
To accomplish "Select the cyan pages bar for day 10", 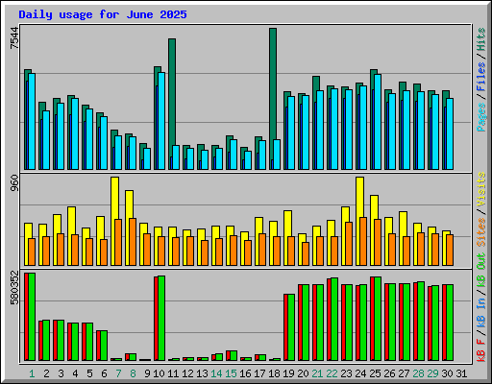I will pos(161,121).
